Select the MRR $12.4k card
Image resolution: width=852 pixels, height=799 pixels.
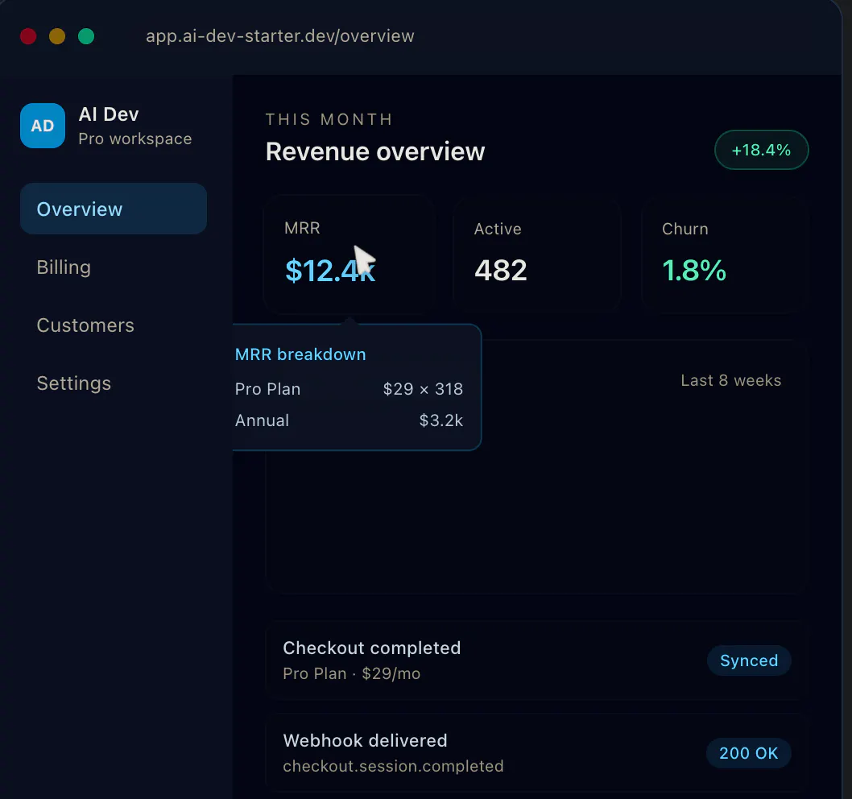click(349, 254)
